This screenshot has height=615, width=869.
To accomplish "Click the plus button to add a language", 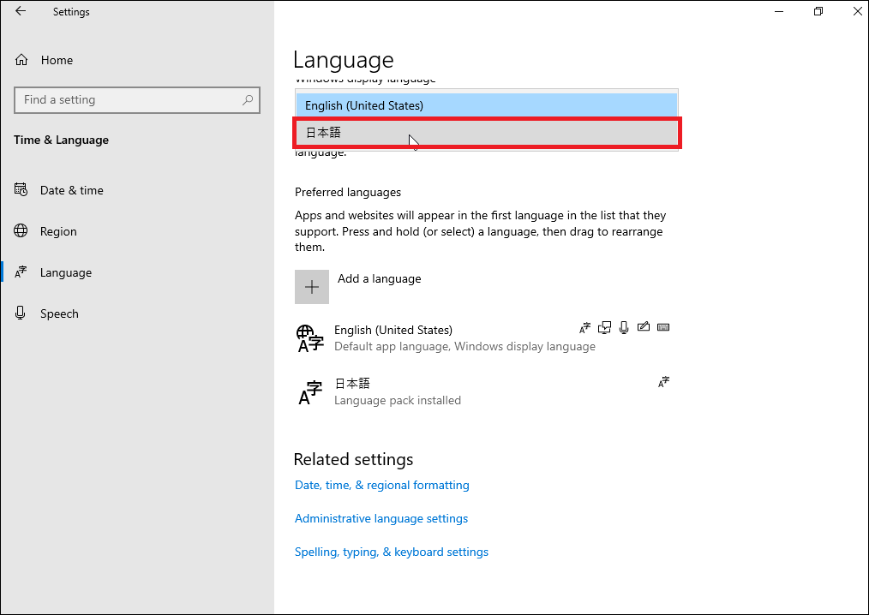I will point(311,286).
